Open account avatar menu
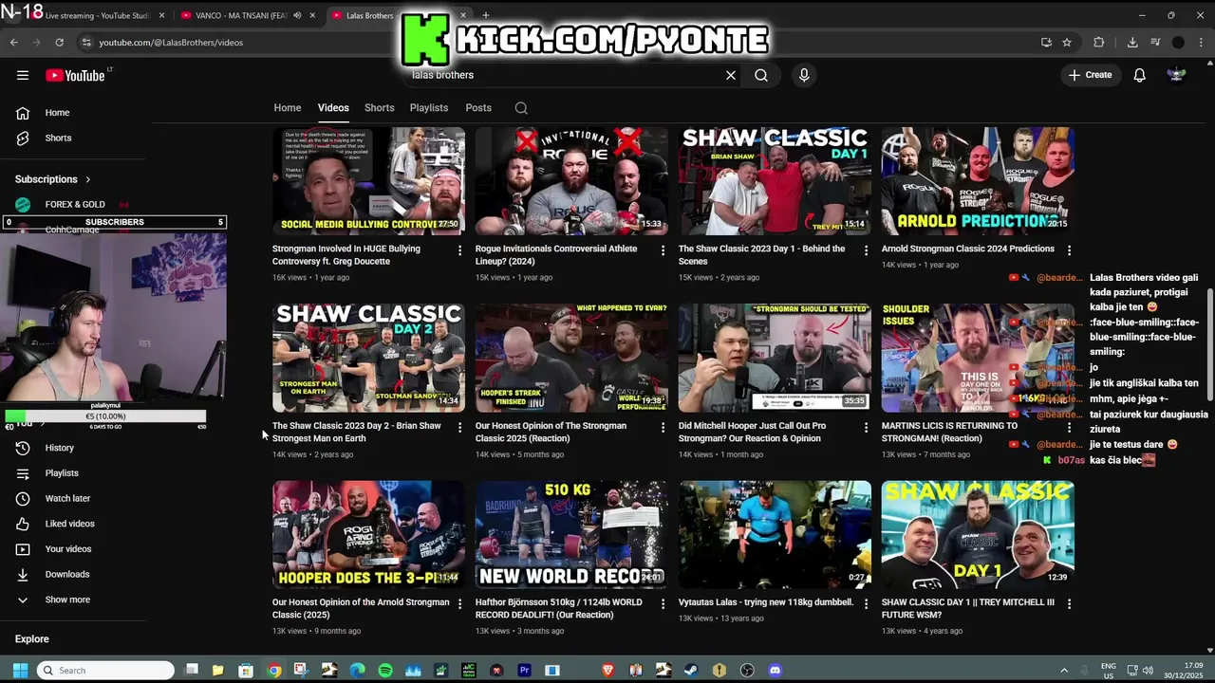Image resolution: width=1215 pixels, height=683 pixels. 1176,75
